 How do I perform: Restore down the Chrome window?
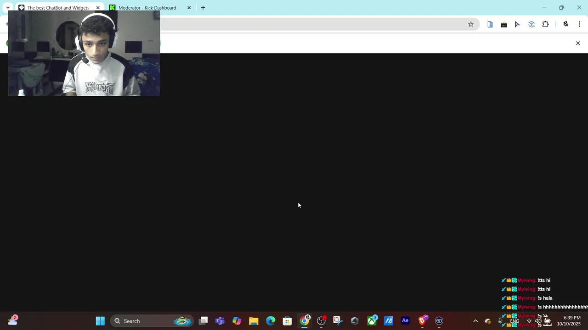point(561,8)
